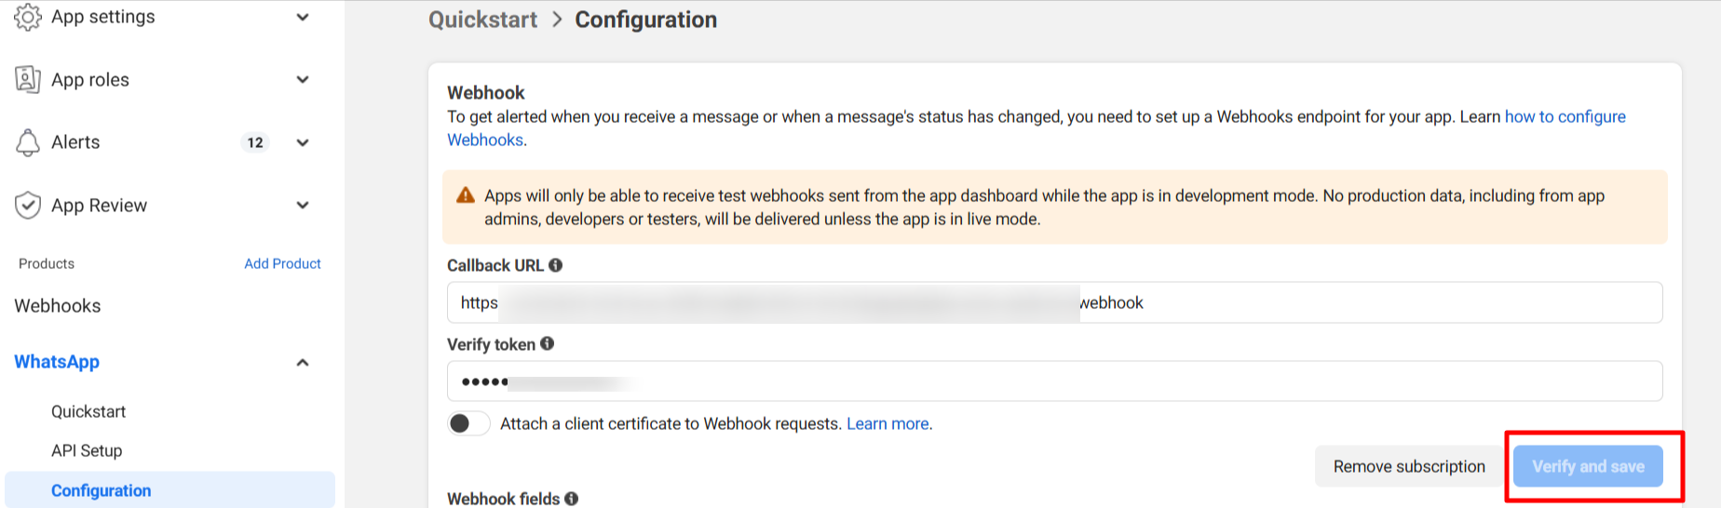Click the Quickstart breadcrumb link

pyautogui.click(x=482, y=20)
